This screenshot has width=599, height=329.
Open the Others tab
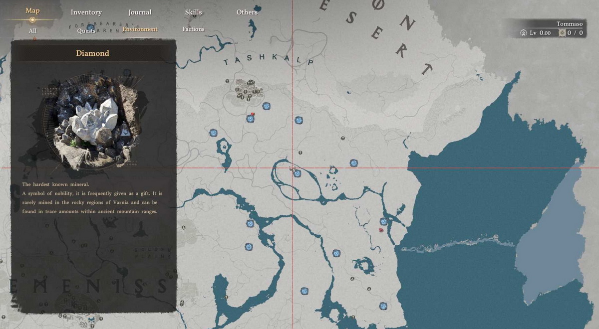[x=247, y=12]
